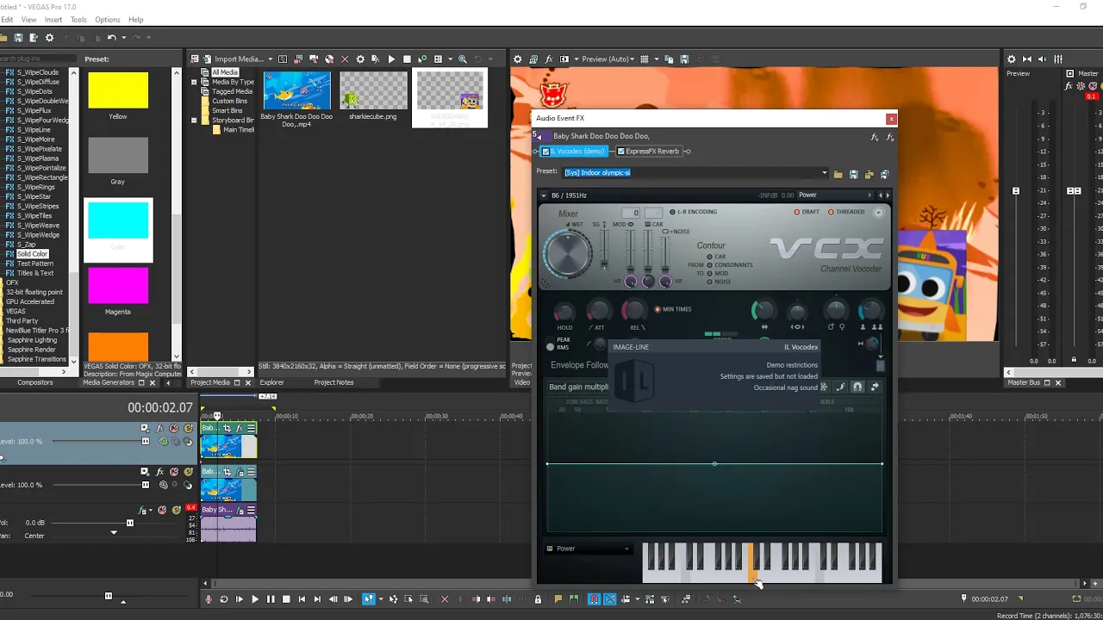Open Vocodex menu arrow beside B6 / 1951Hz
Viewport: 1103px width, 620px height.
tap(544, 195)
